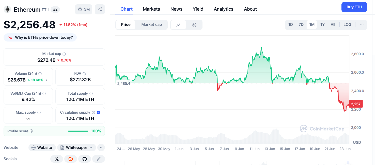Click the $2,256.48 price text
This screenshot has width=375, height=165.
[29, 25]
